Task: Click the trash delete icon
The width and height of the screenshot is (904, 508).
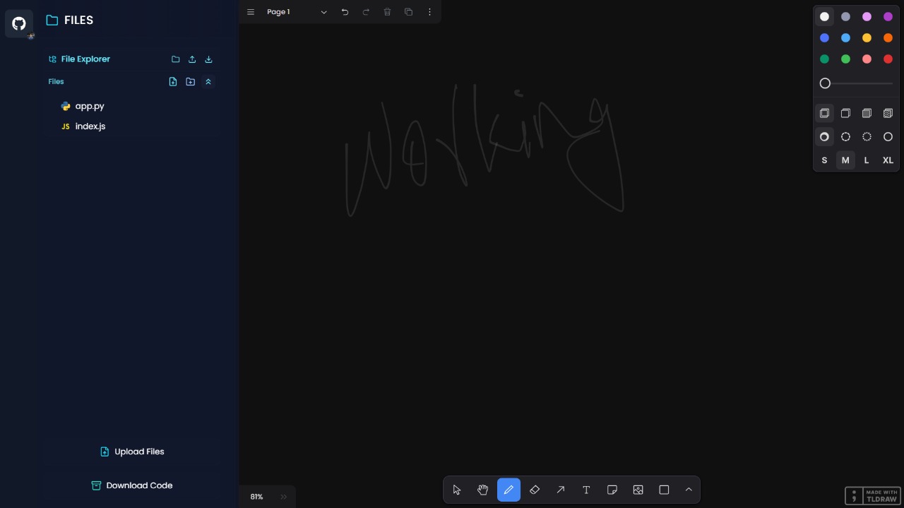Action: (387, 12)
